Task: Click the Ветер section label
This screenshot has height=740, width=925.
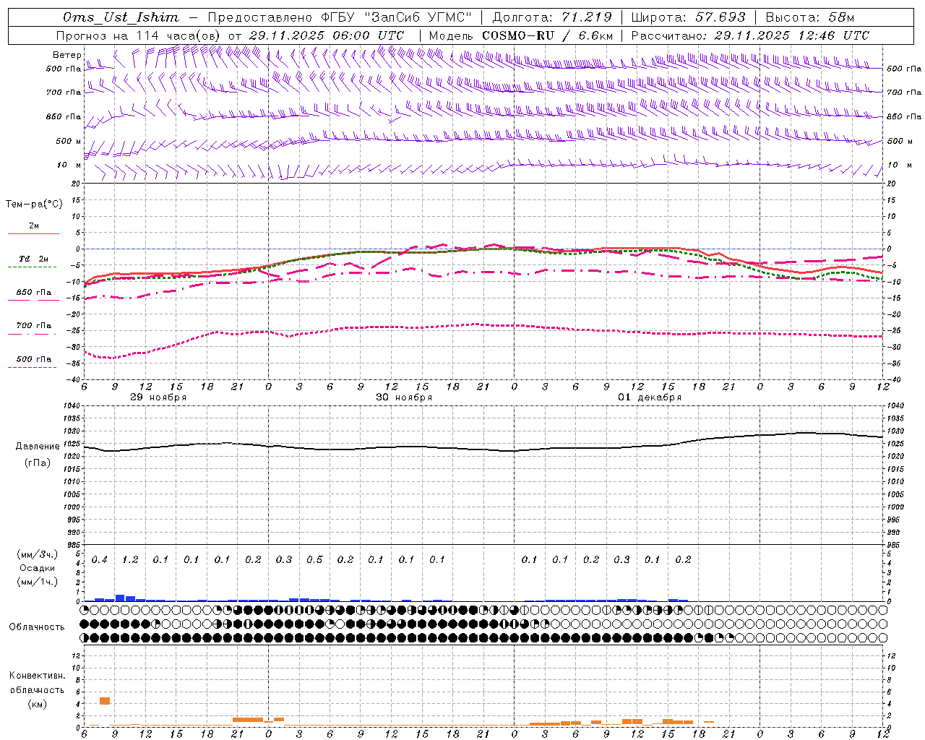Action: 66,55
